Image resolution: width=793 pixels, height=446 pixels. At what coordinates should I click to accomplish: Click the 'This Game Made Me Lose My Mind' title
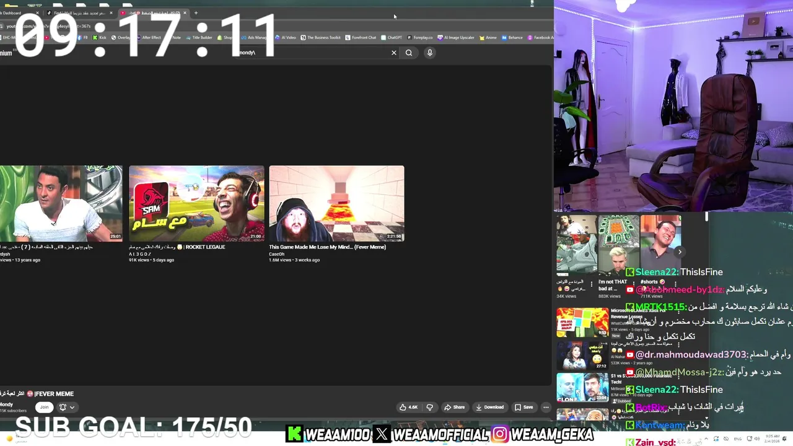coord(327,247)
